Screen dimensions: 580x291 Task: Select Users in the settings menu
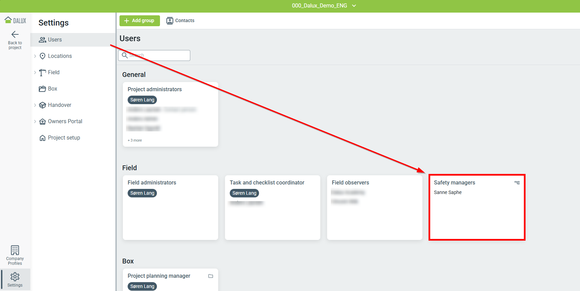[x=54, y=40]
